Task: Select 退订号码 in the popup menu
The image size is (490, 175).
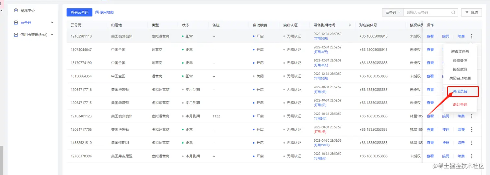Action: click(x=460, y=104)
